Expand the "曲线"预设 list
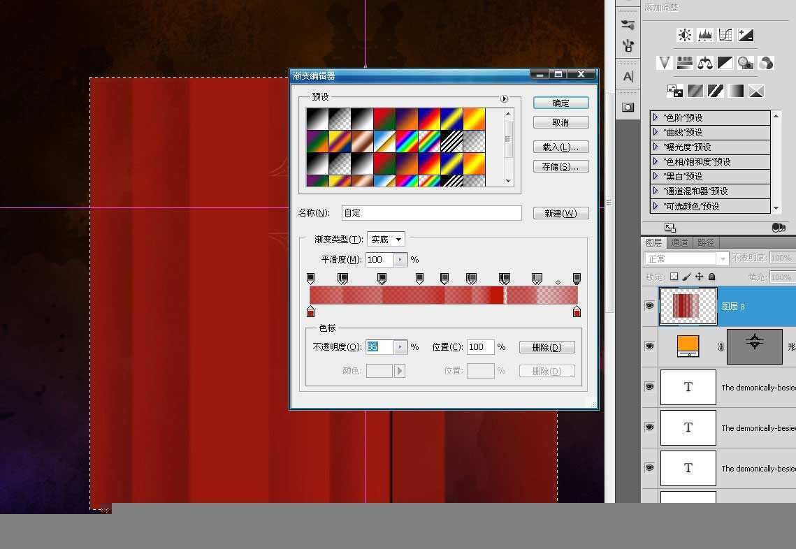Screen dimensions: 796x549 tap(656, 132)
